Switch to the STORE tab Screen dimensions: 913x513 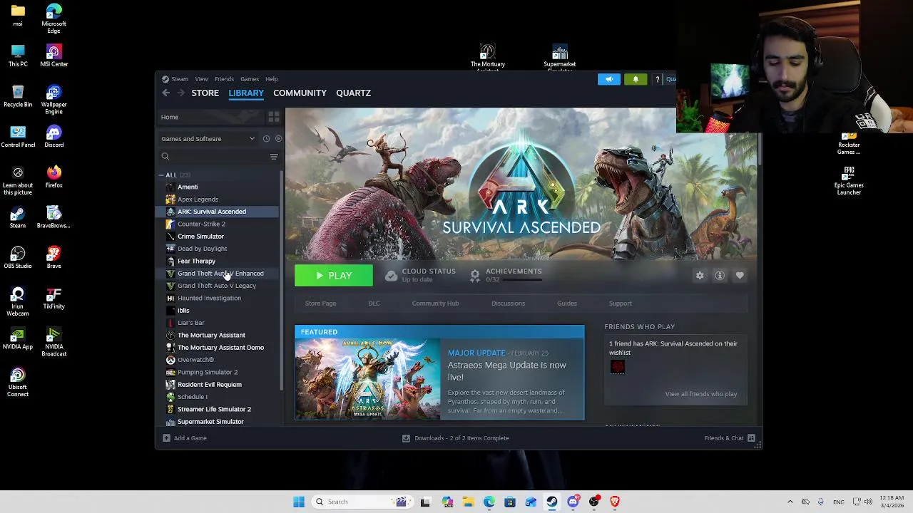205,93
